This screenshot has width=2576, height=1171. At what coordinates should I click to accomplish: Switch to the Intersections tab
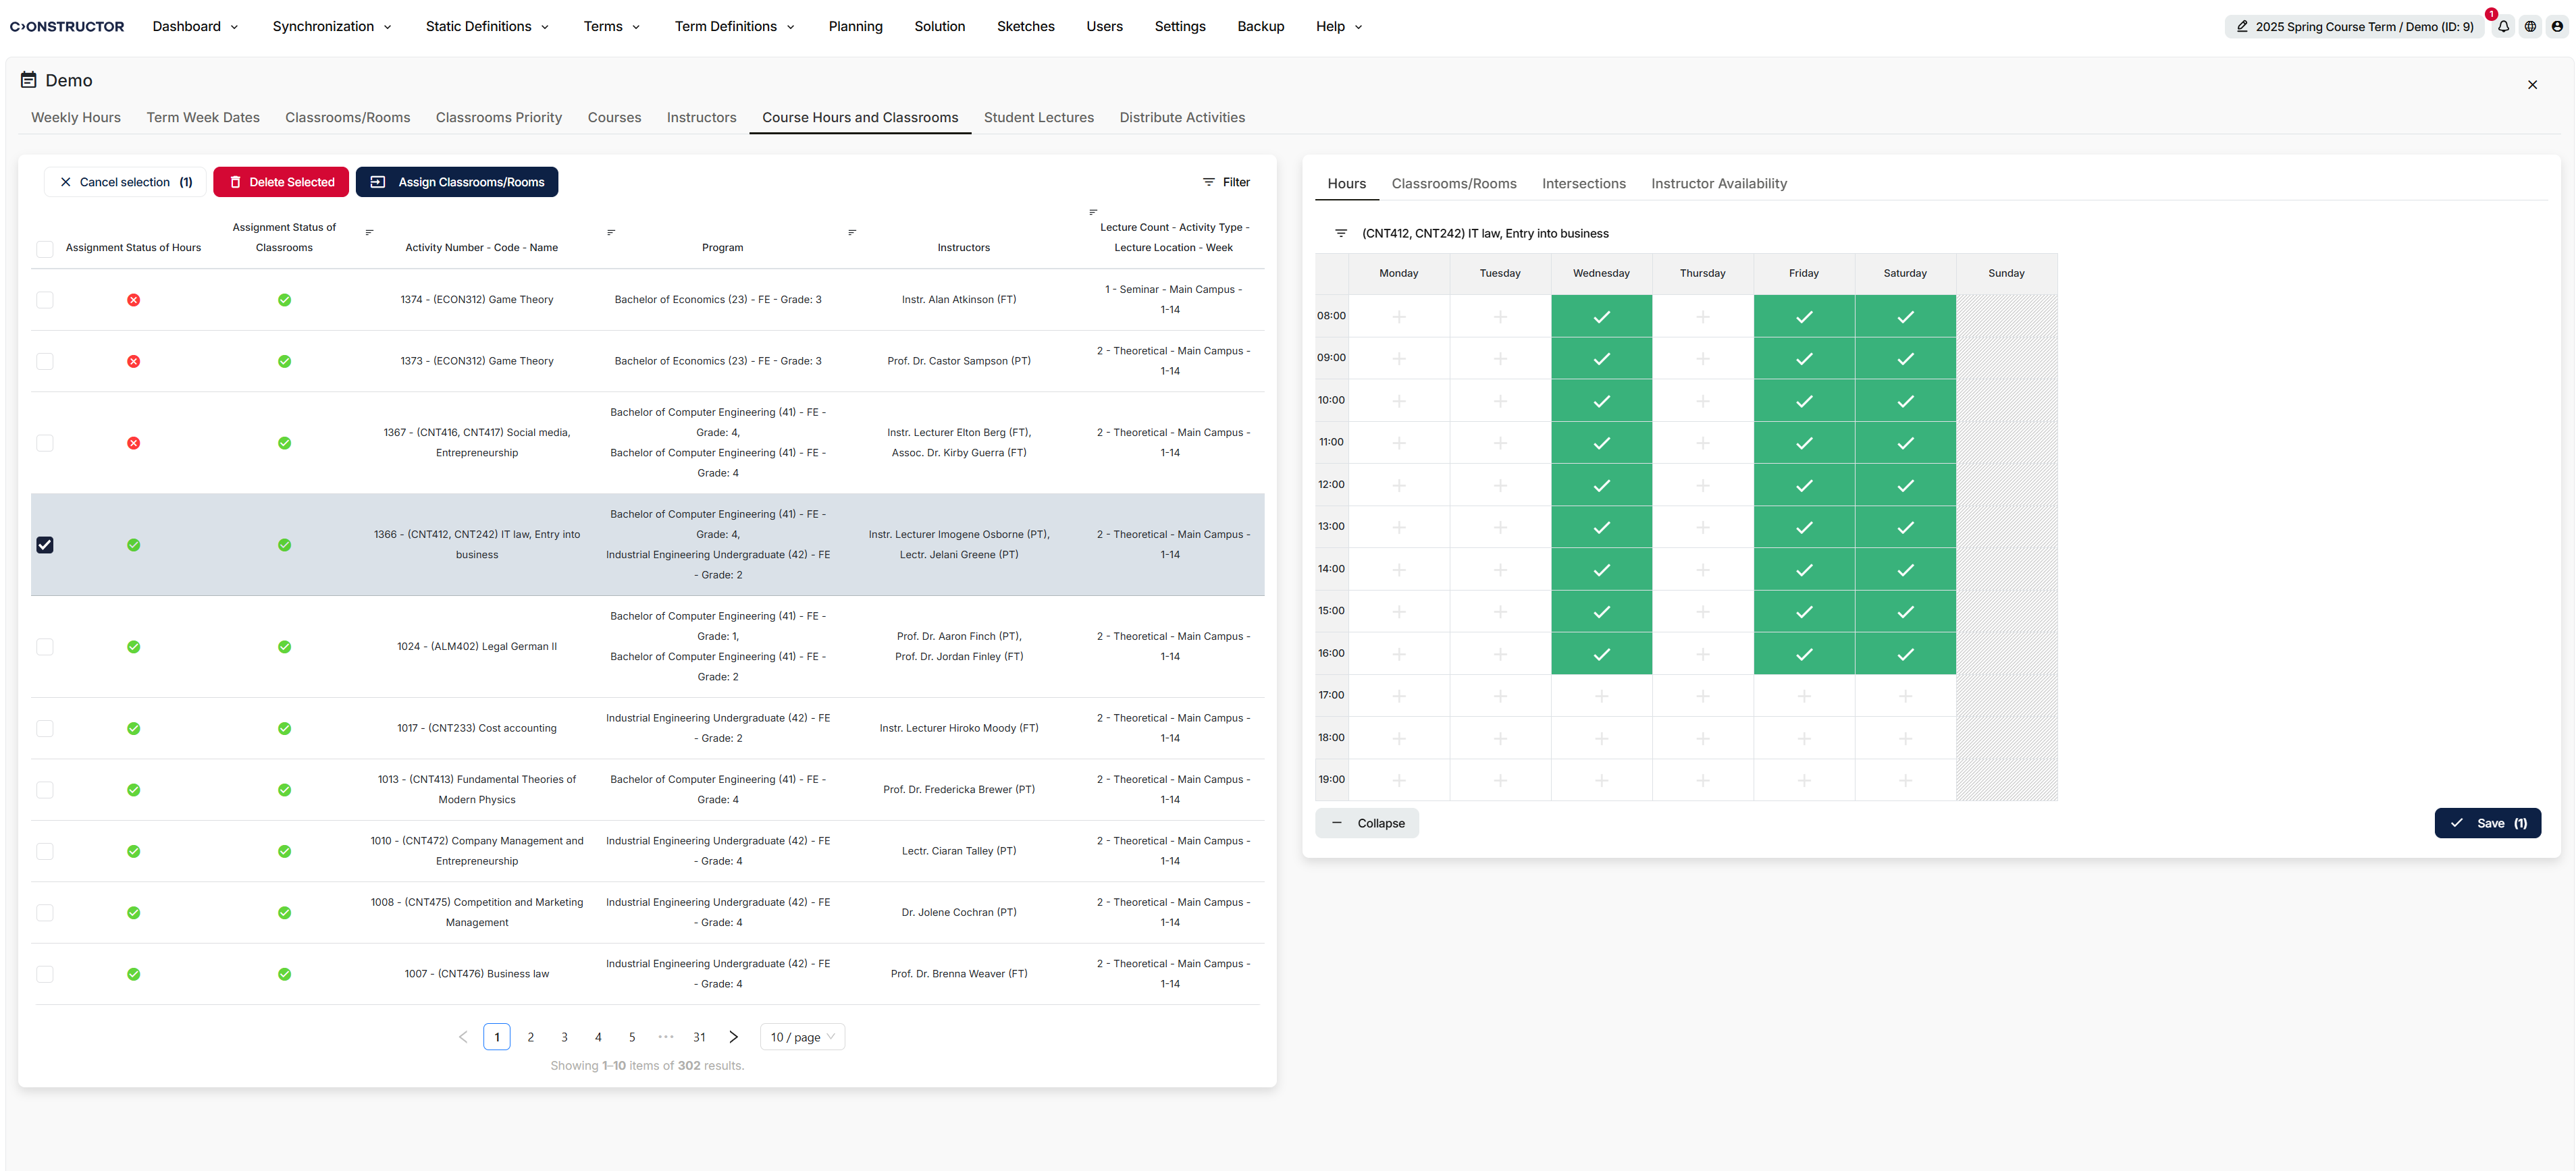click(x=1583, y=184)
